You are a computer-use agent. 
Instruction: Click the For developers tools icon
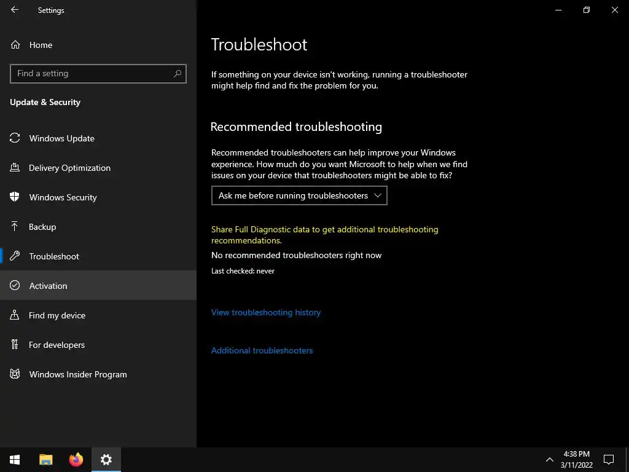[x=15, y=344]
